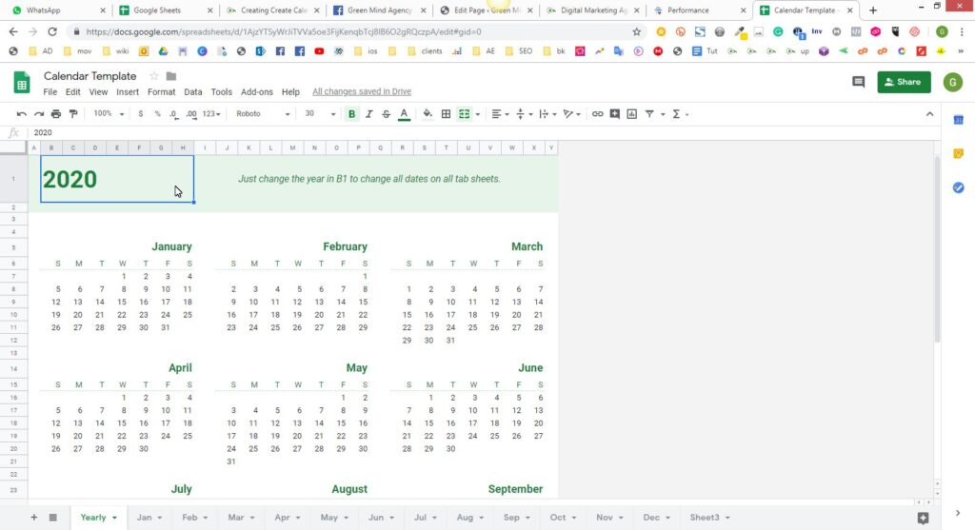
Task: Open the Borders menu icon
Action: tap(446, 113)
